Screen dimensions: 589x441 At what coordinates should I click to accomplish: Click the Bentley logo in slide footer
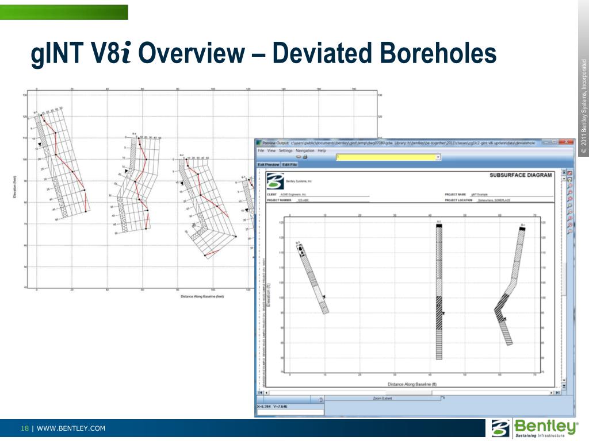pos(534,428)
